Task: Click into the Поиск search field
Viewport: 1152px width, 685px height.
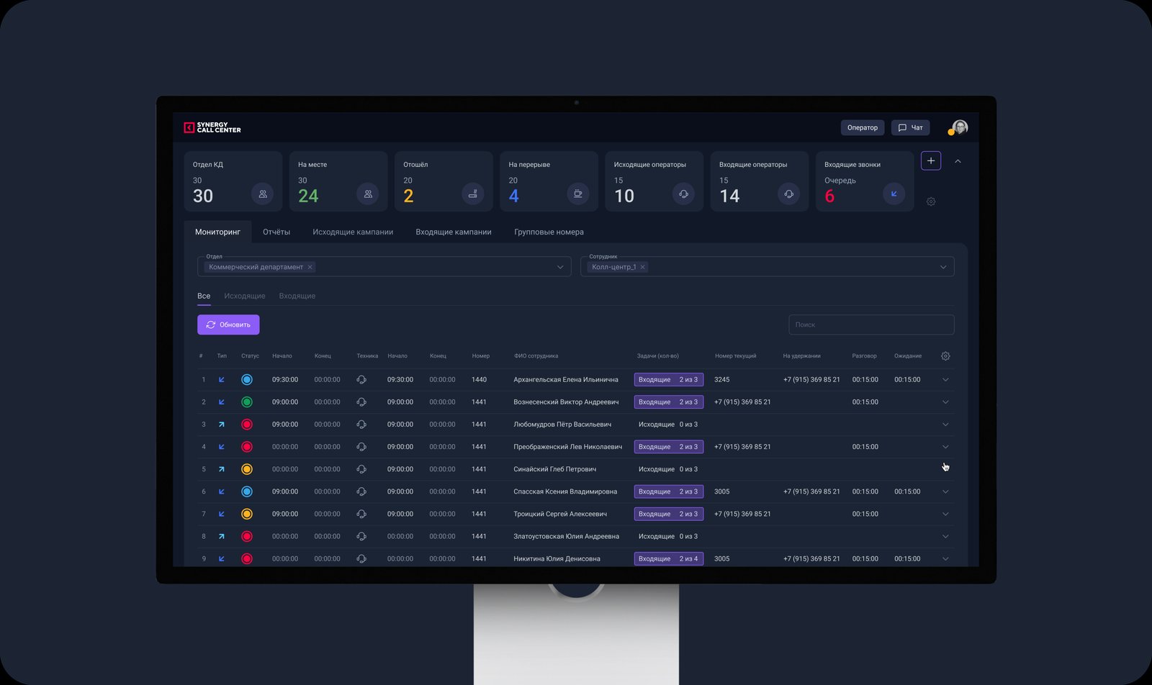Action: point(871,325)
